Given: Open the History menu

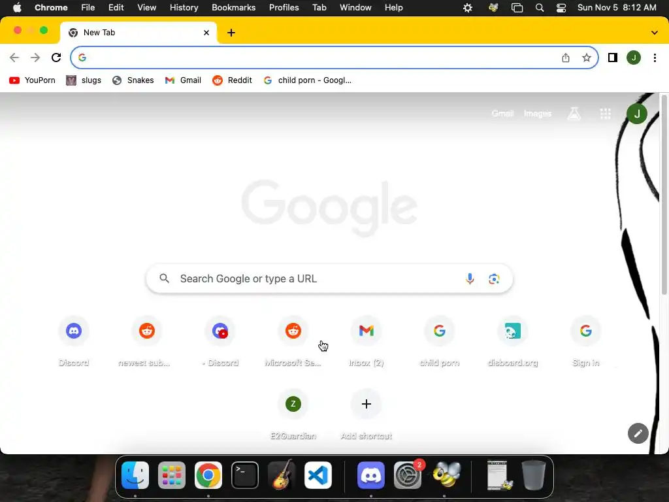Looking at the screenshot, I should [184, 8].
